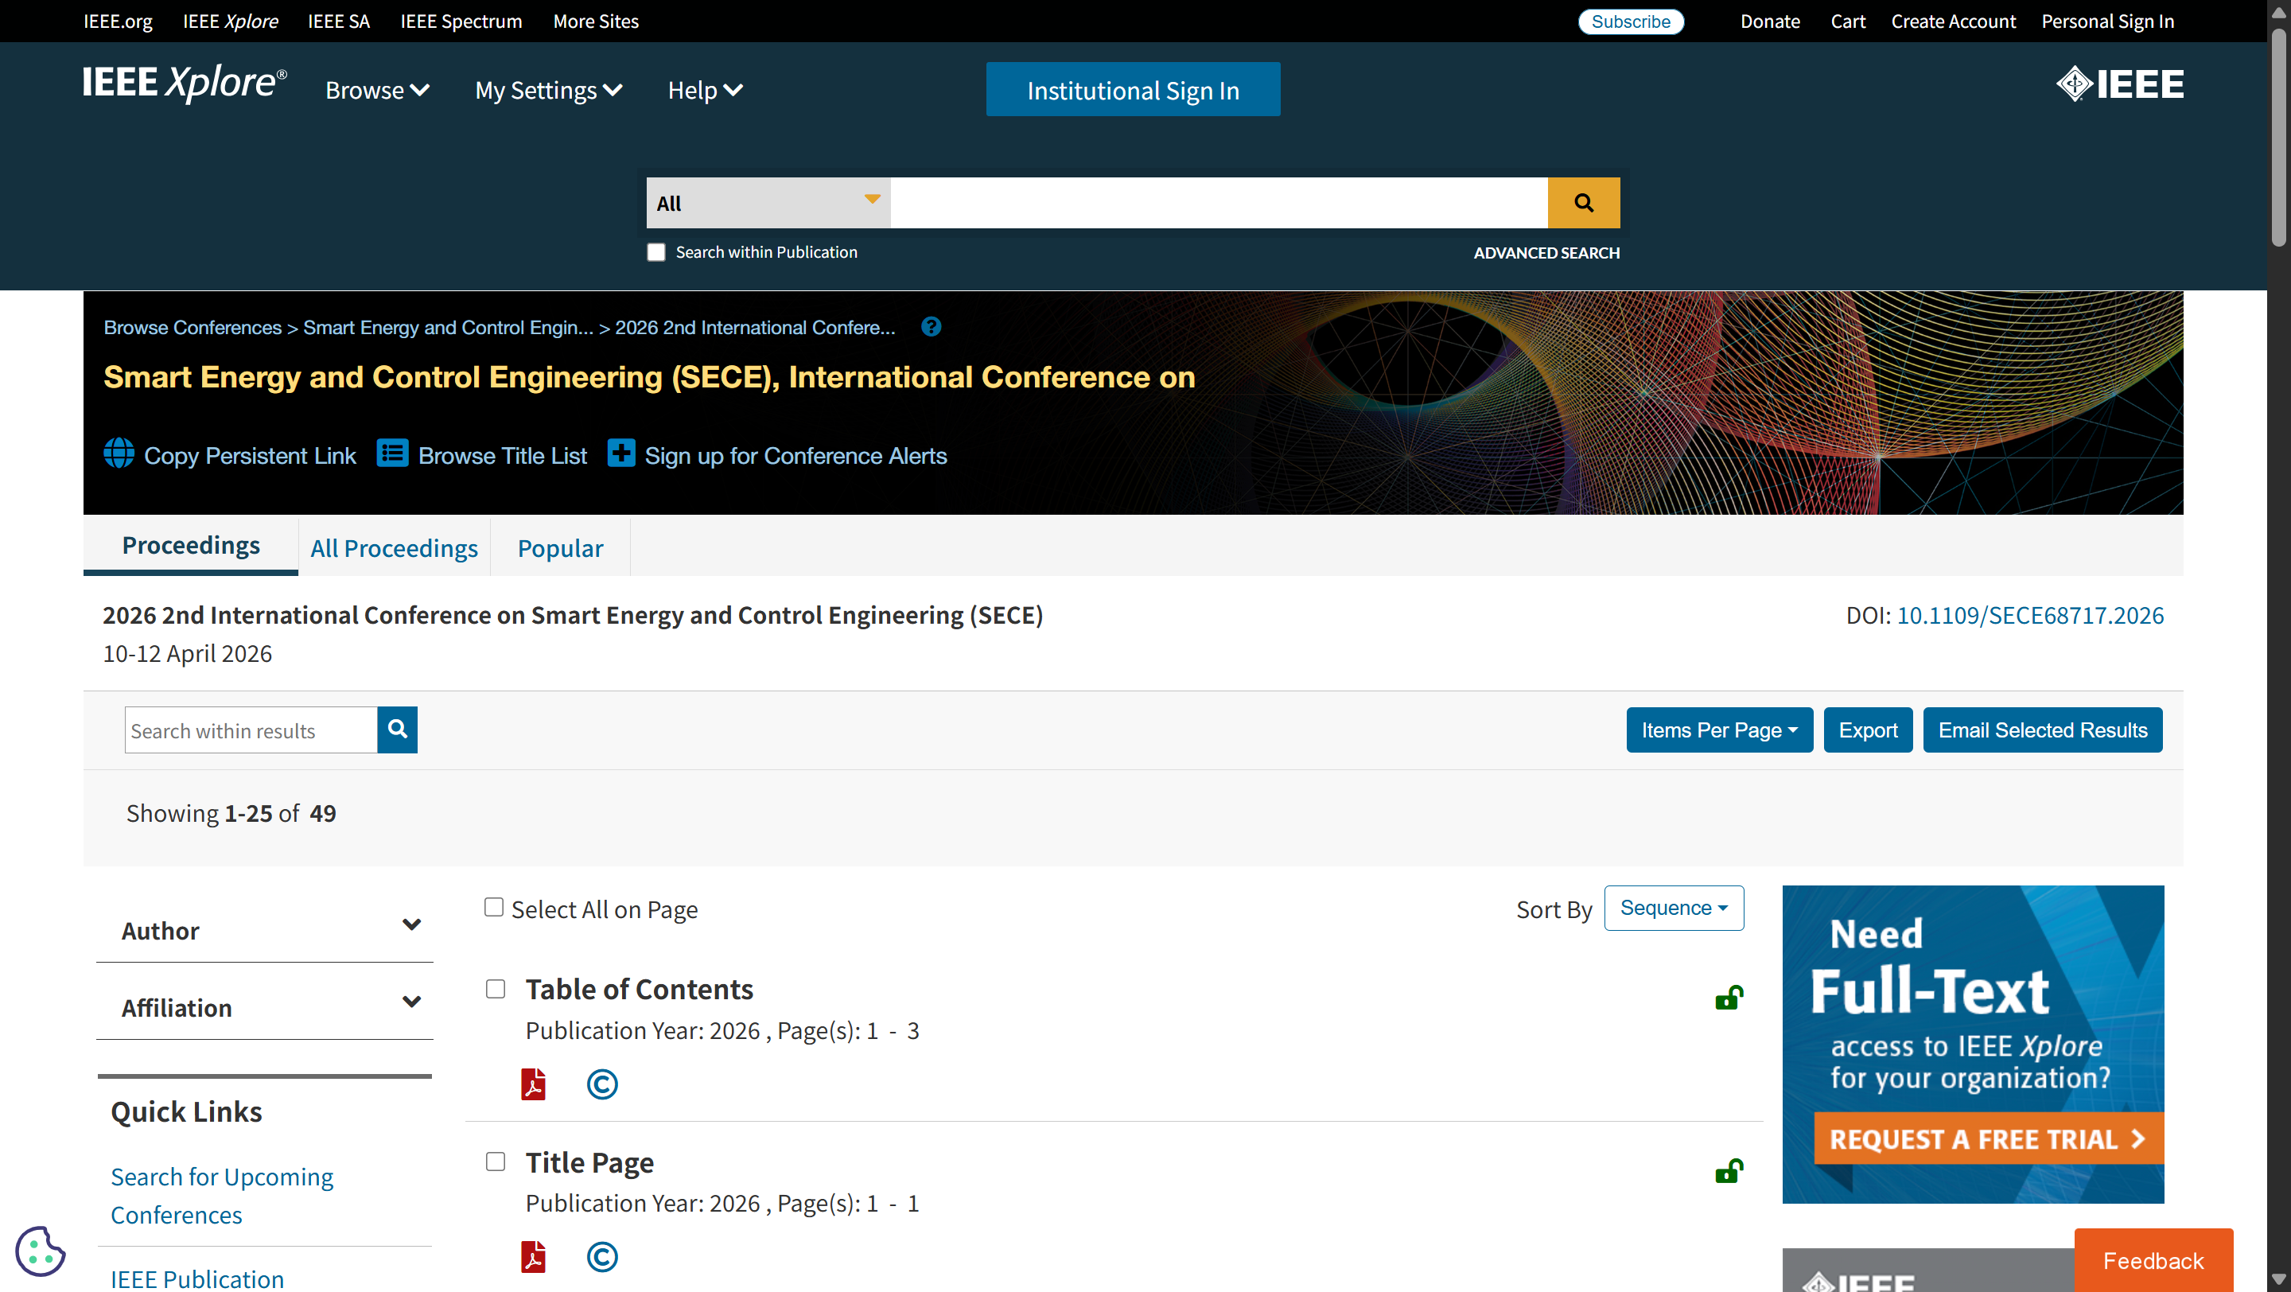Click Smart Energy and Control Engin... breadcrumb

pyautogui.click(x=448, y=327)
